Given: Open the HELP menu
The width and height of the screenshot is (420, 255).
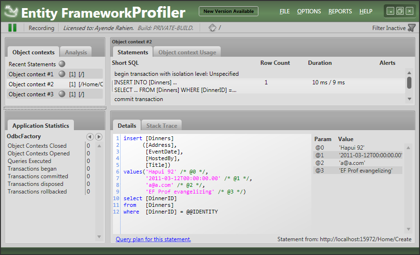Looking at the screenshot, I should [x=366, y=11].
